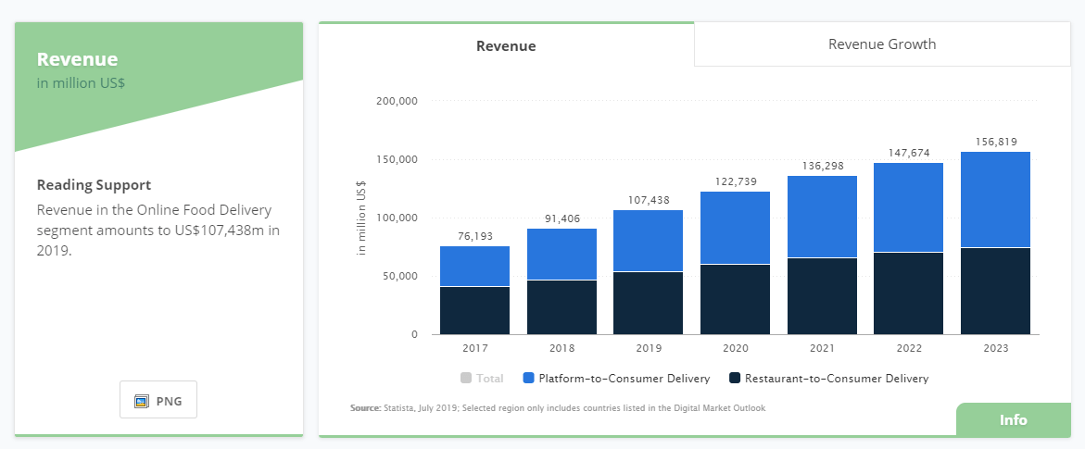Download chart with PNG button
Viewport: 1085px width, 449px height.
coord(158,400)
